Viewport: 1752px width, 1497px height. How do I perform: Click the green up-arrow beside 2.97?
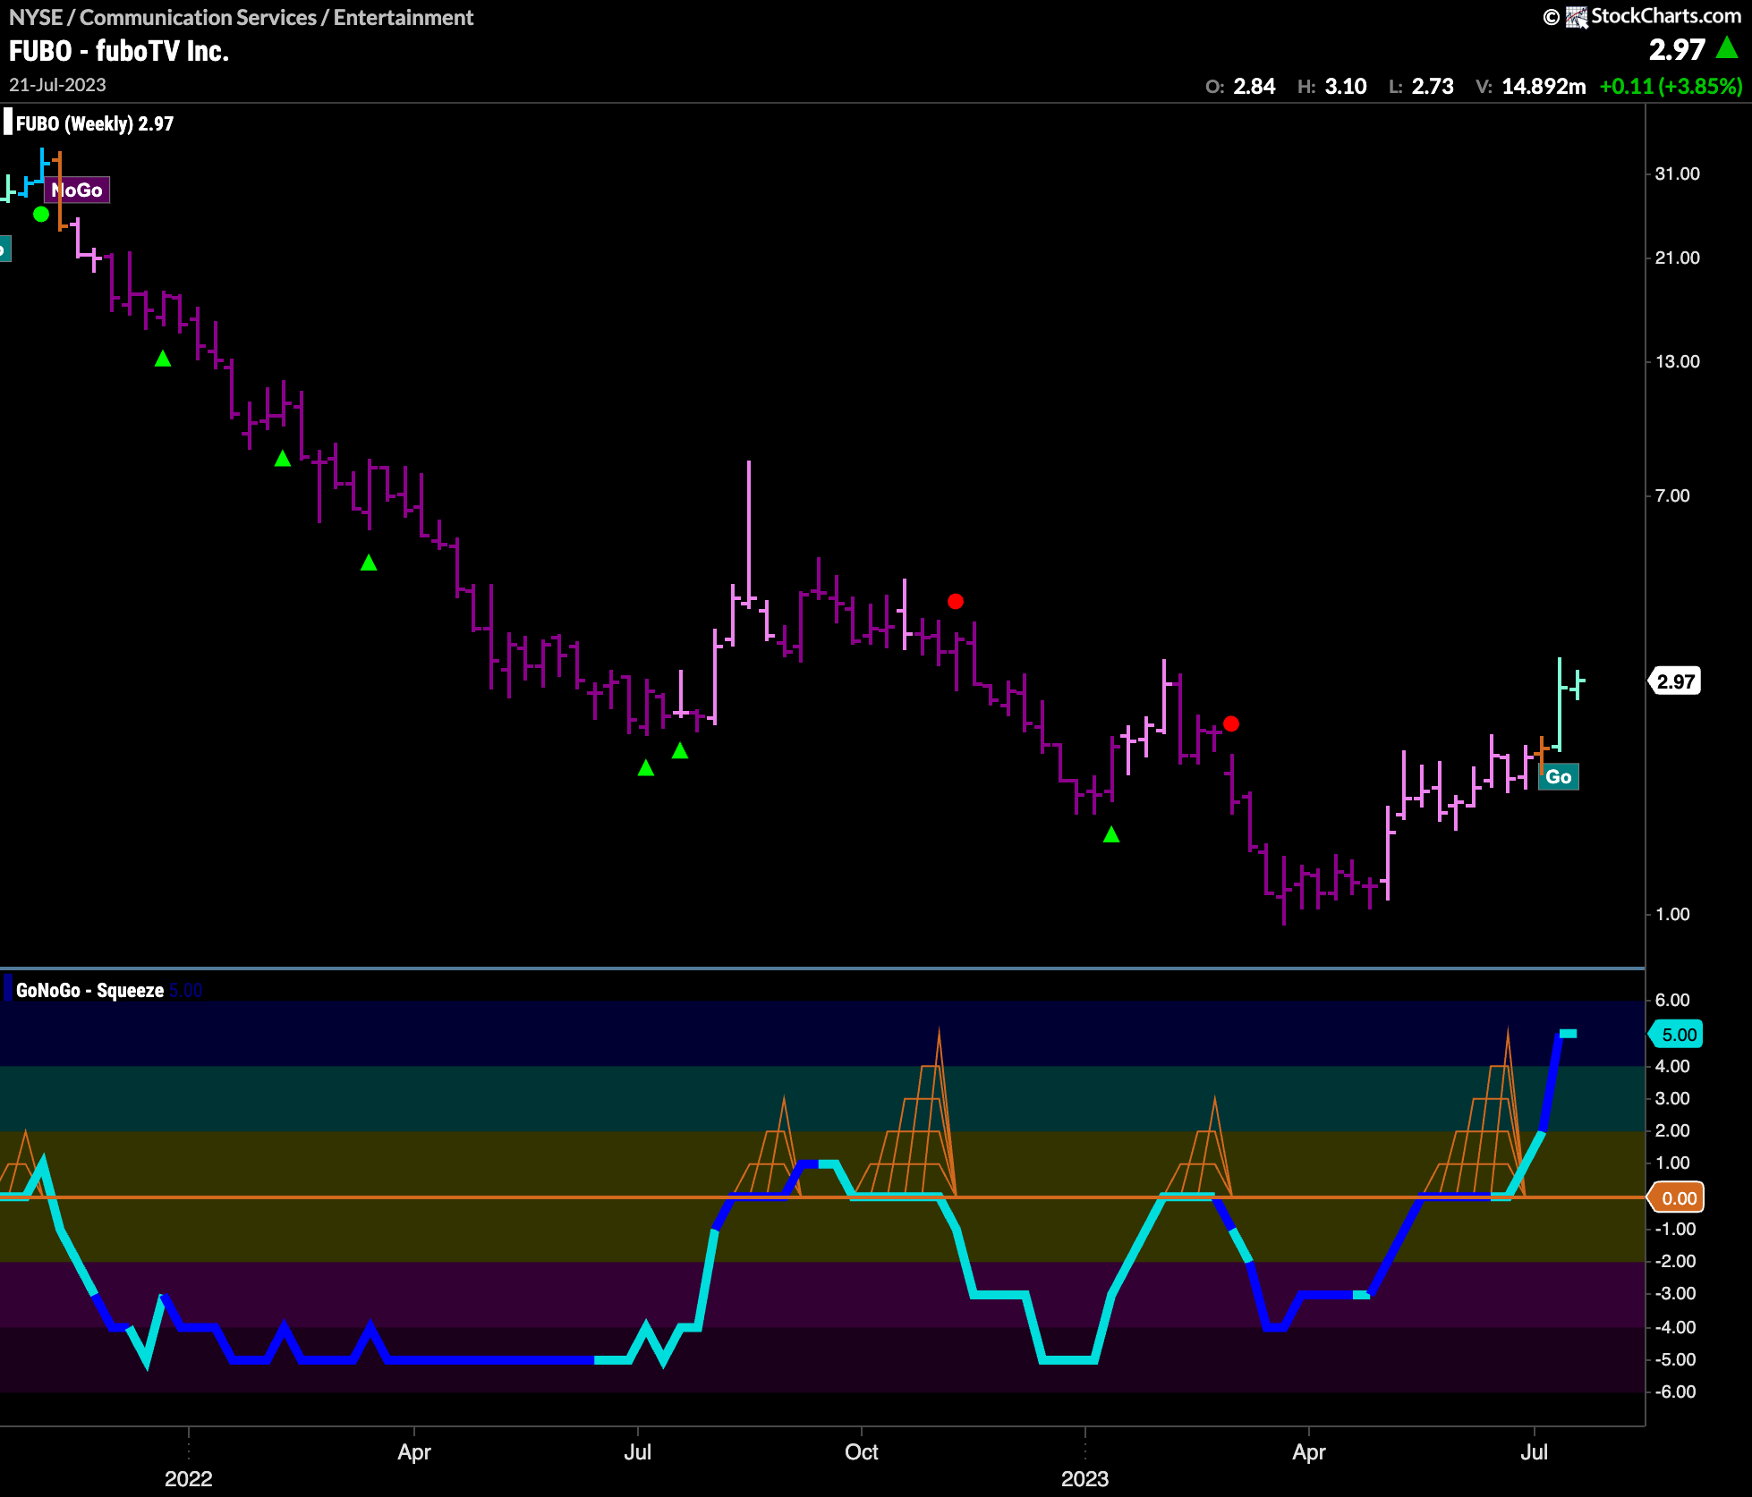(x=1727, y=48)
